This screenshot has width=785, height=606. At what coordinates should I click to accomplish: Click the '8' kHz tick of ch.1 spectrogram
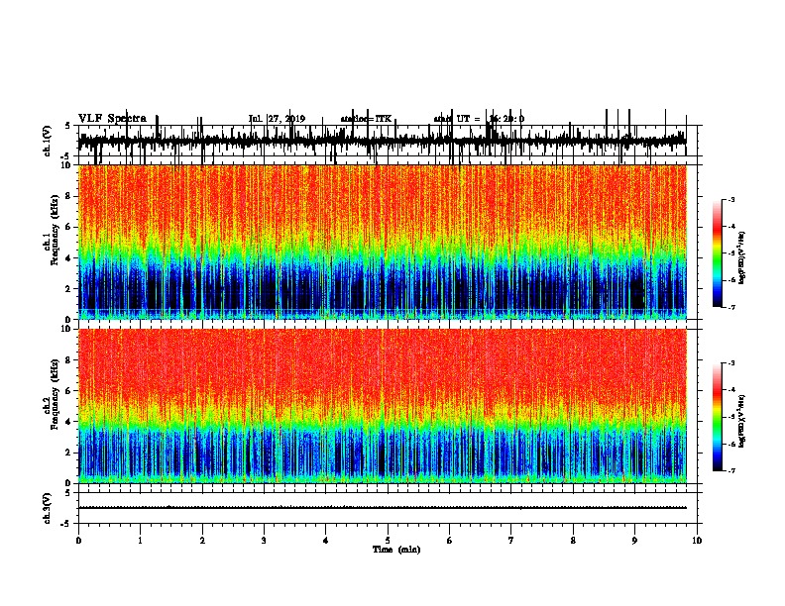click(68, 196)
